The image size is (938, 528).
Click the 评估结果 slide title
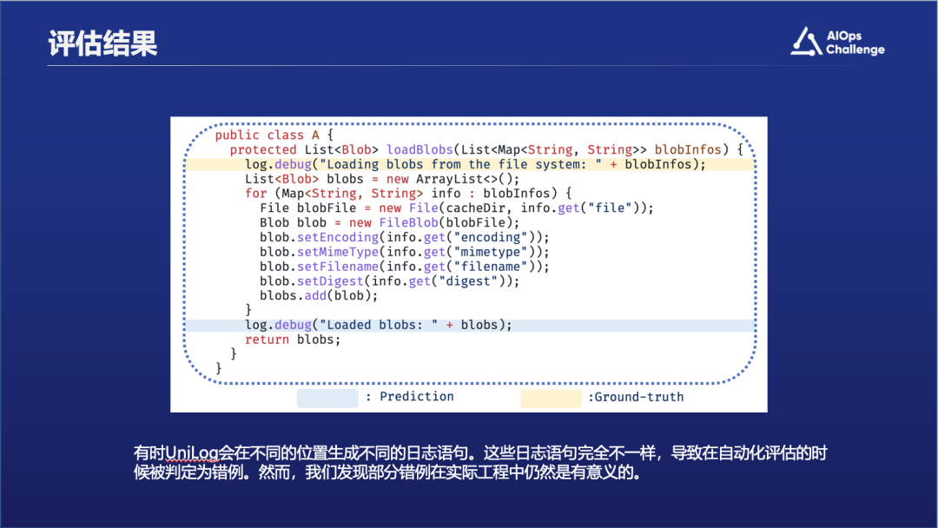point(102,43)
